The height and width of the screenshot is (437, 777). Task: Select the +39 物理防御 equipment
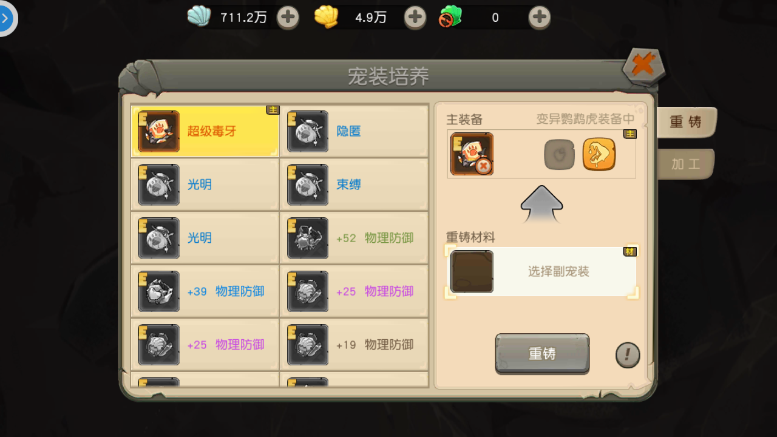205,291
